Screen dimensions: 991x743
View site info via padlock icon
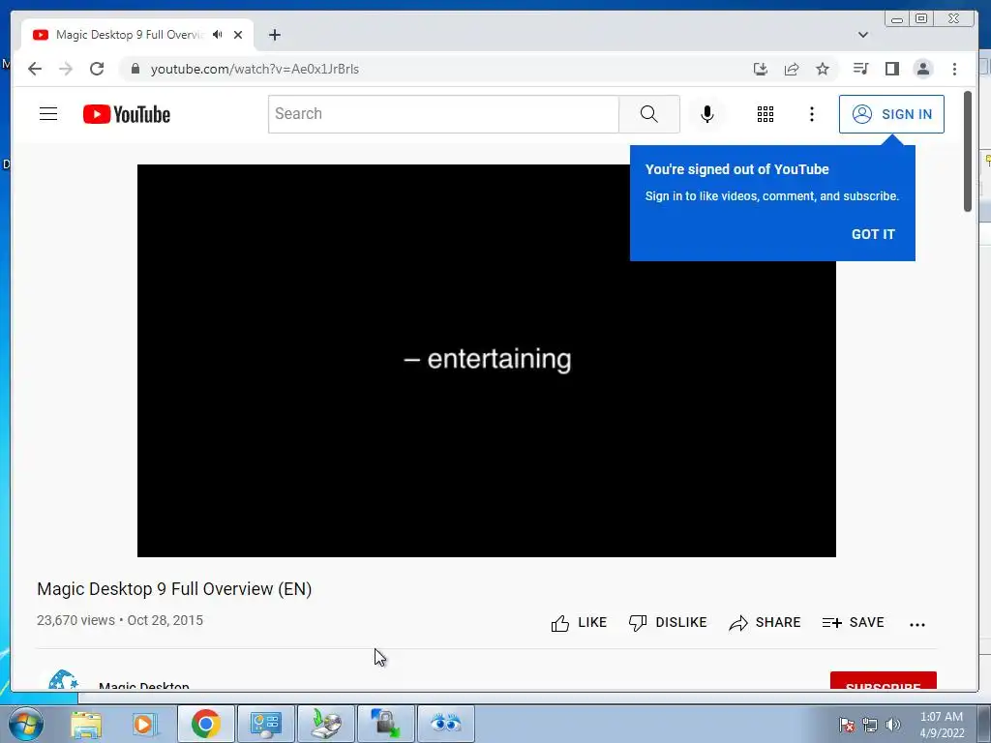tap(135, 69)
